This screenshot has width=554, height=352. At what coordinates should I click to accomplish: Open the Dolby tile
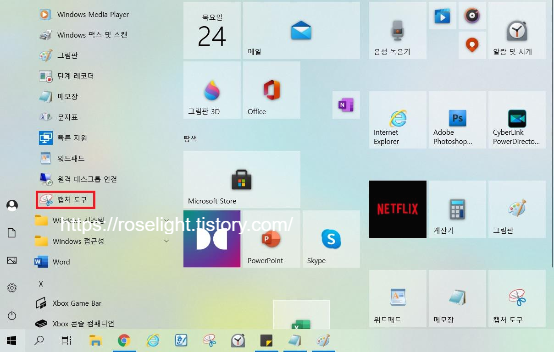click(x=212, y=239)
